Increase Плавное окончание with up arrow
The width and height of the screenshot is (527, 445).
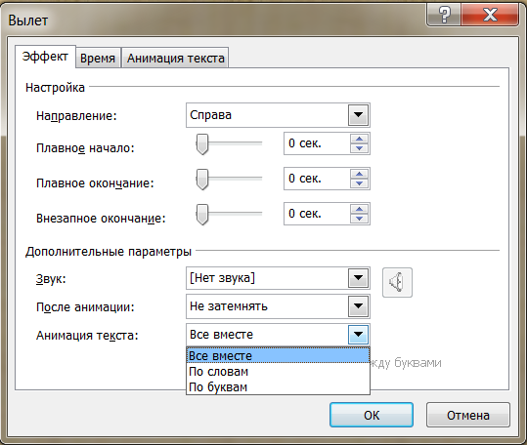click(359, 174)
